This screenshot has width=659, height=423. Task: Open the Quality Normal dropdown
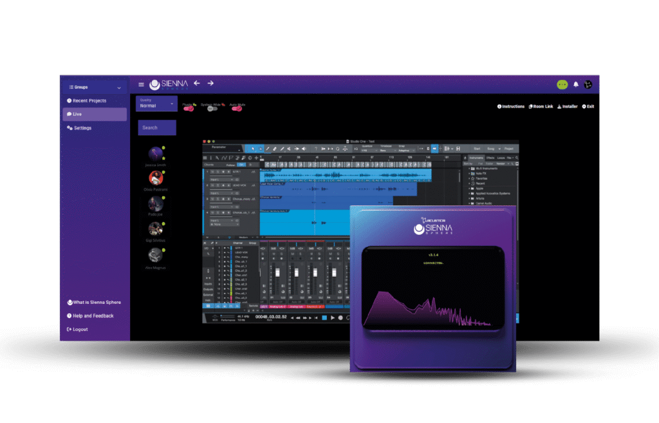156,104
